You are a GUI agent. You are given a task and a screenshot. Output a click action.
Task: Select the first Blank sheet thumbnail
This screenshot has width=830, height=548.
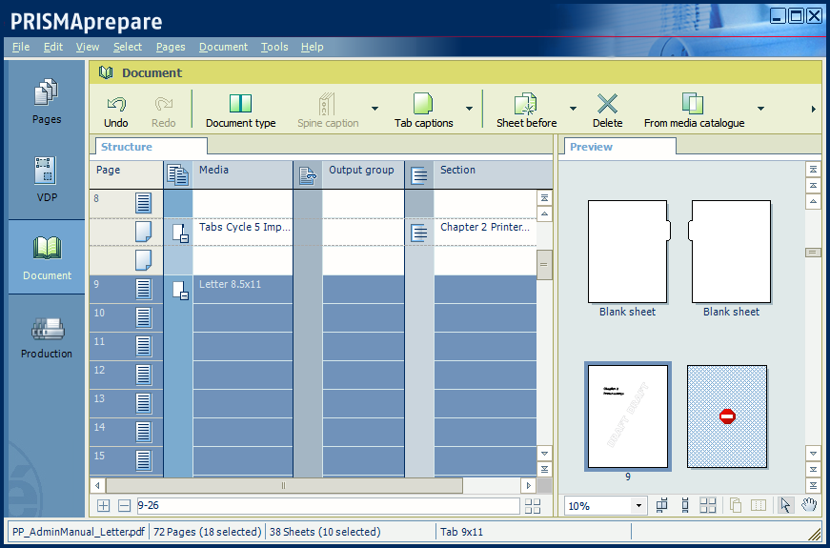tap(629, 252)
